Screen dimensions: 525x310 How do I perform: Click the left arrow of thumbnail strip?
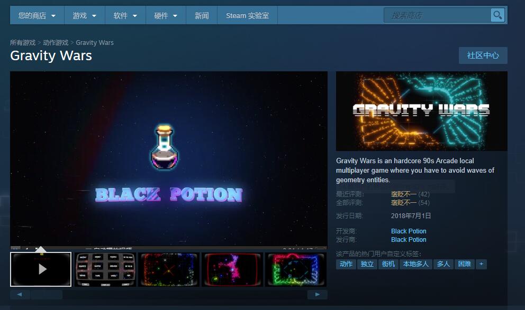(x=20, y=295)
